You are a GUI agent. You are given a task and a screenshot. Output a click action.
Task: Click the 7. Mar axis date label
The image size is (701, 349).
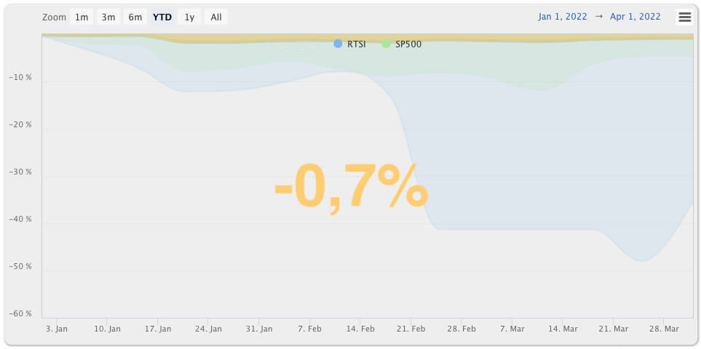[x=512, y=329]
